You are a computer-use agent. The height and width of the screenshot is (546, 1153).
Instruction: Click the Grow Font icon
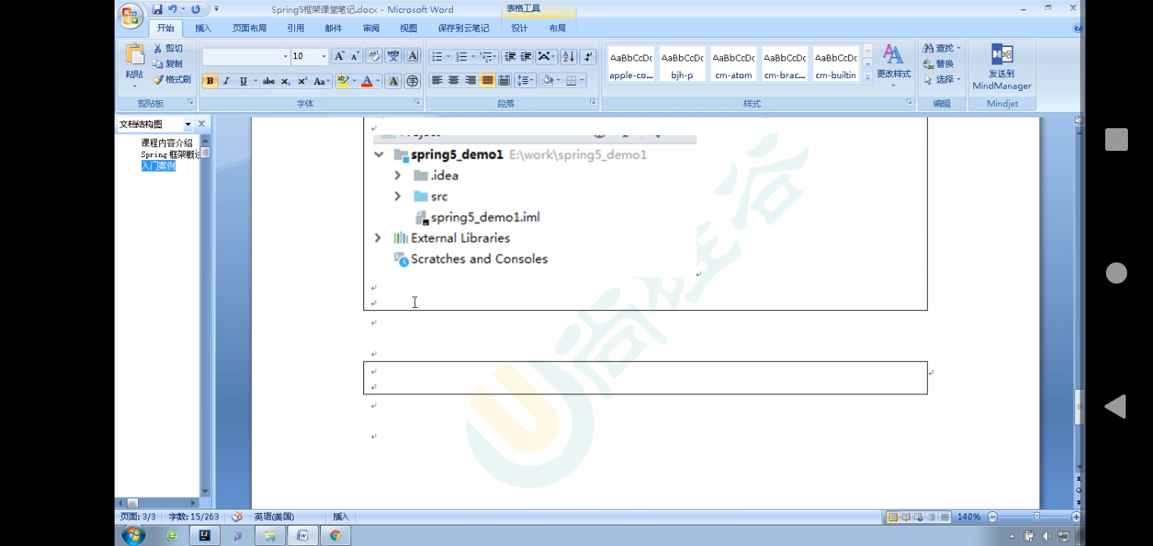339,56
